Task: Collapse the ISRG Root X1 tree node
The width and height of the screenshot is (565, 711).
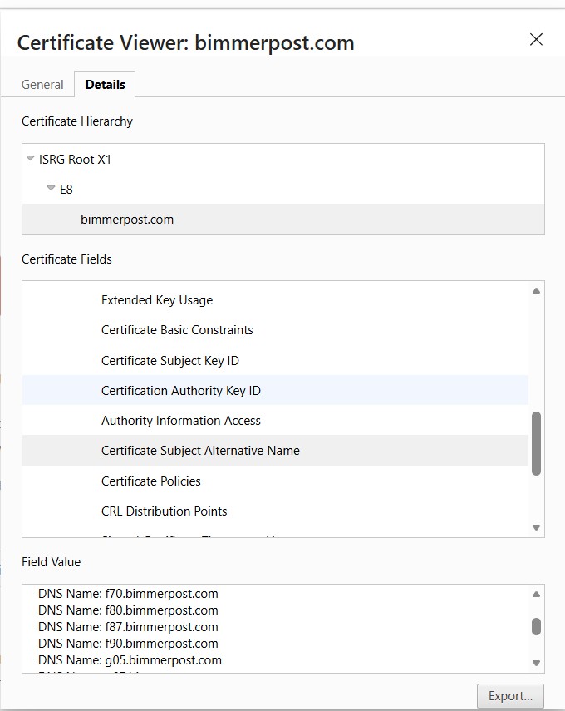Action: tap(31, 159)
